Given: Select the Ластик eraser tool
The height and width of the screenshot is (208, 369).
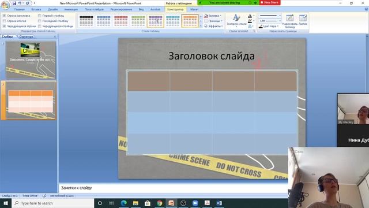Looking at the screenshot, I should point(303,20).
